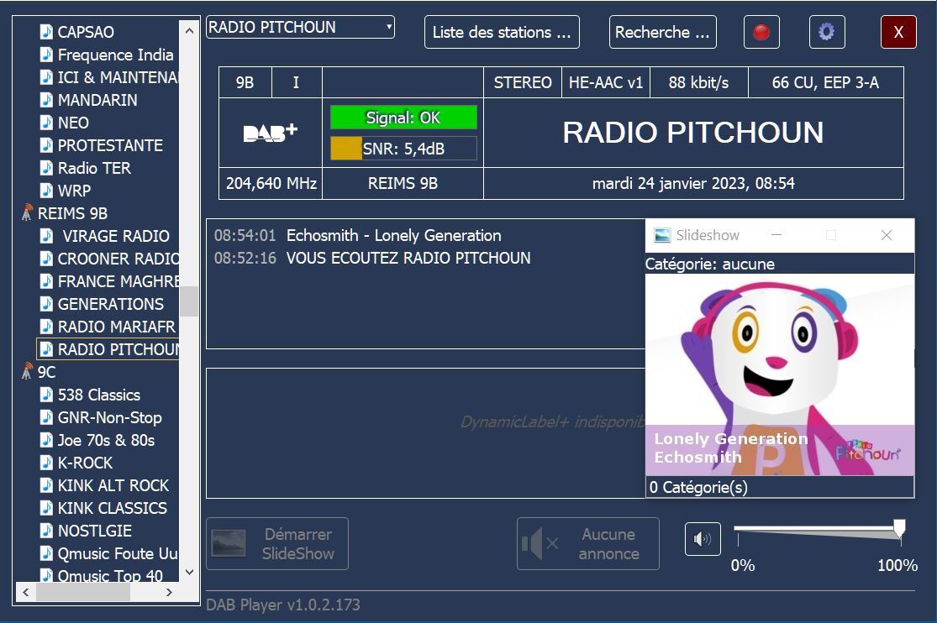Mute audio with the speaker button
Viewport: 937px width, 623px height.
tap(703, 539)
